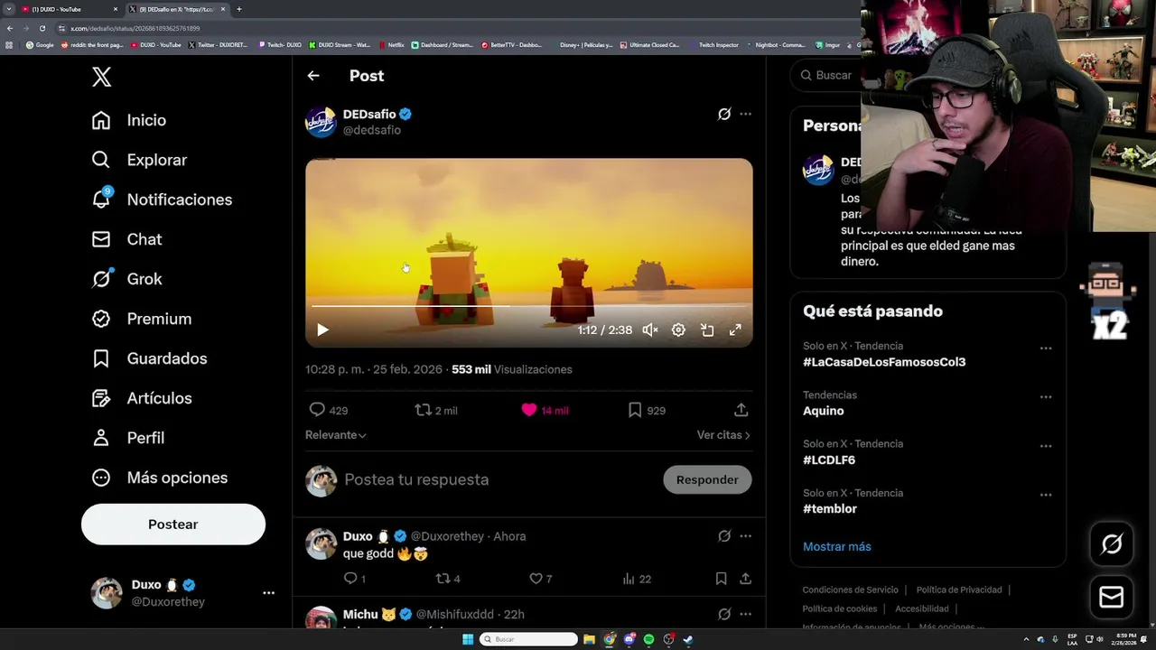The width and height of the screenshot is (1156, 650).
Task: Enter video fullscreen mode
Action: tap(735, 330)
